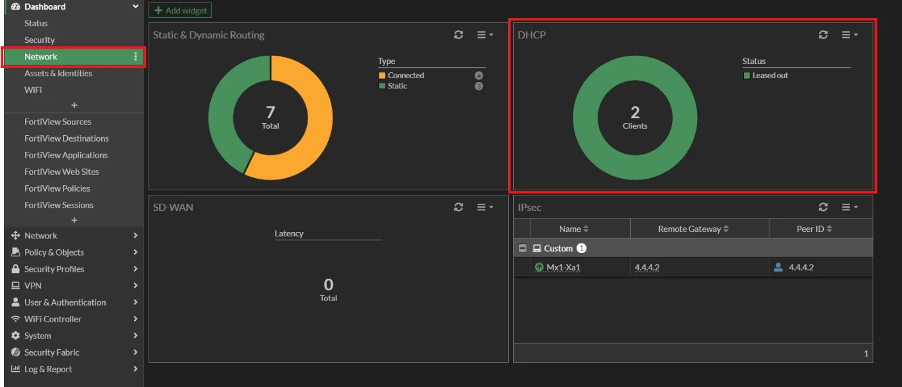Click the green DHCP clients donut chart
Screen dimensions: 902x387
pyautogui.click(x=635, y=118)
